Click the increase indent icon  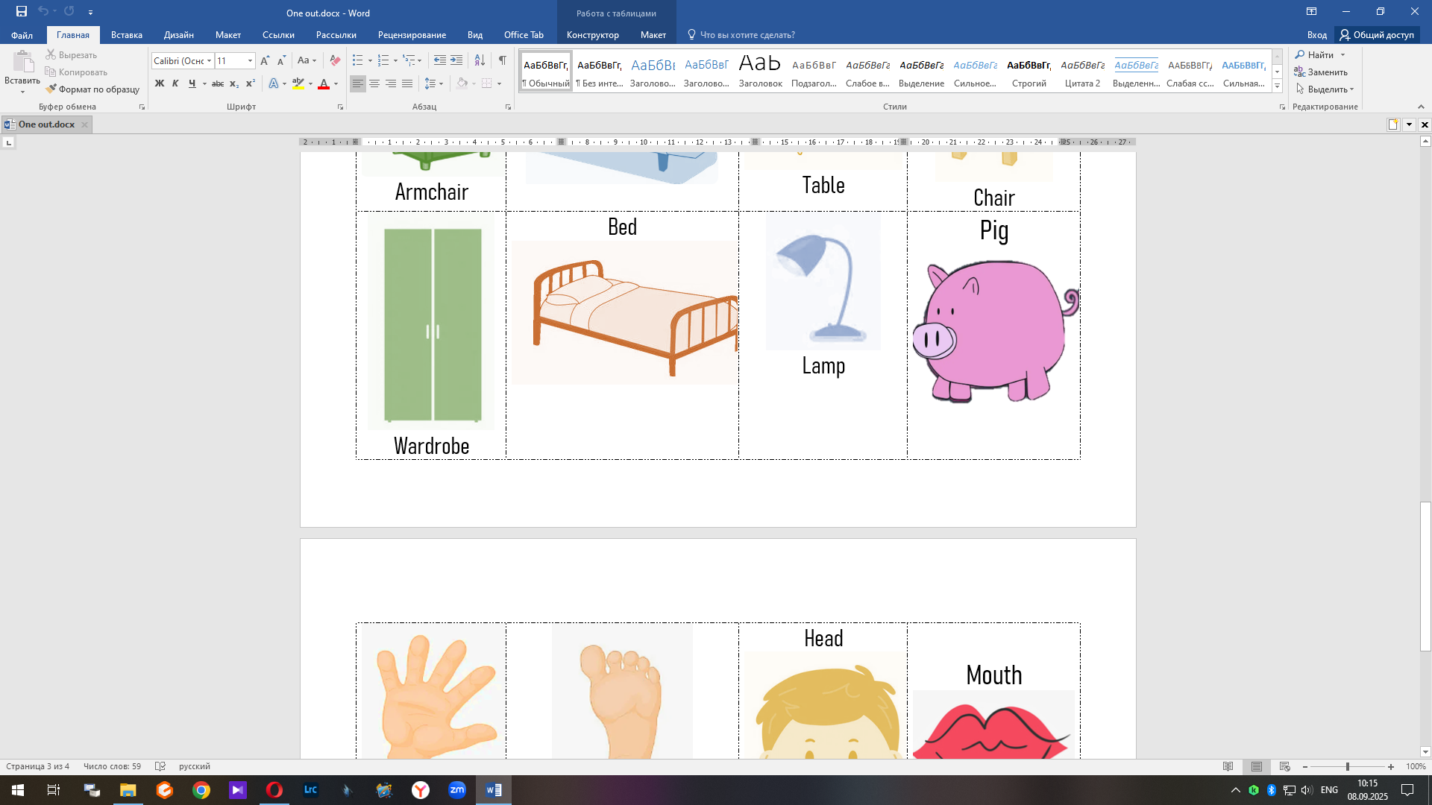coord(456,60)
